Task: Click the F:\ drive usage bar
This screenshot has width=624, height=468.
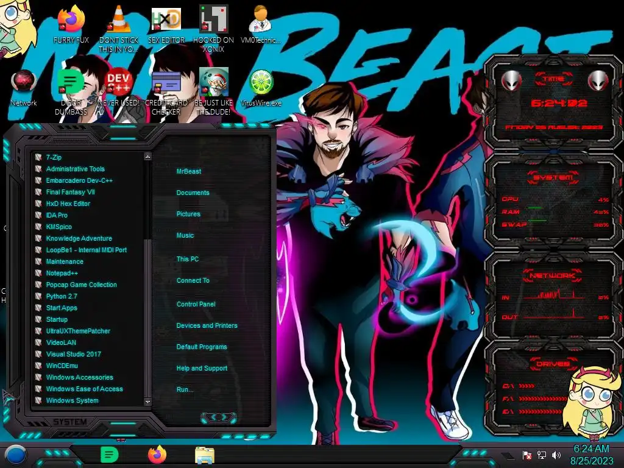Action: click(542, 399)
